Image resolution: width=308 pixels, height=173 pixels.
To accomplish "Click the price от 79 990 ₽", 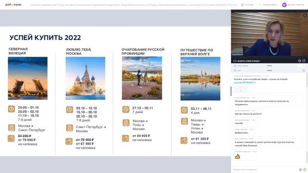I will tap(27, 140).
